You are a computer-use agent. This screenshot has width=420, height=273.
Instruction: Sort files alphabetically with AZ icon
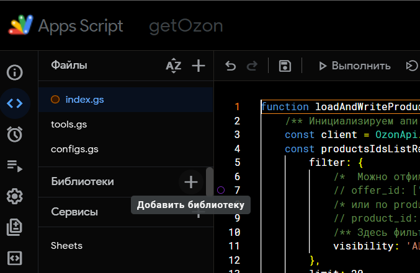coord(173,66)
